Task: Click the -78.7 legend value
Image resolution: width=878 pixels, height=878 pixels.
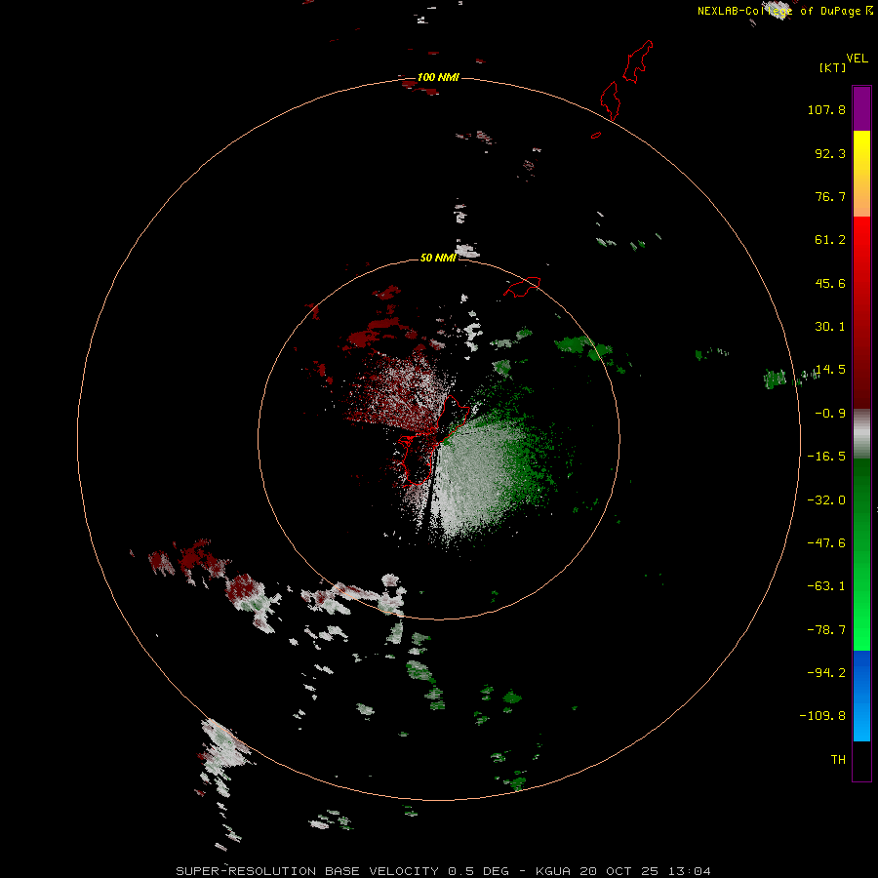Action: 826,630
